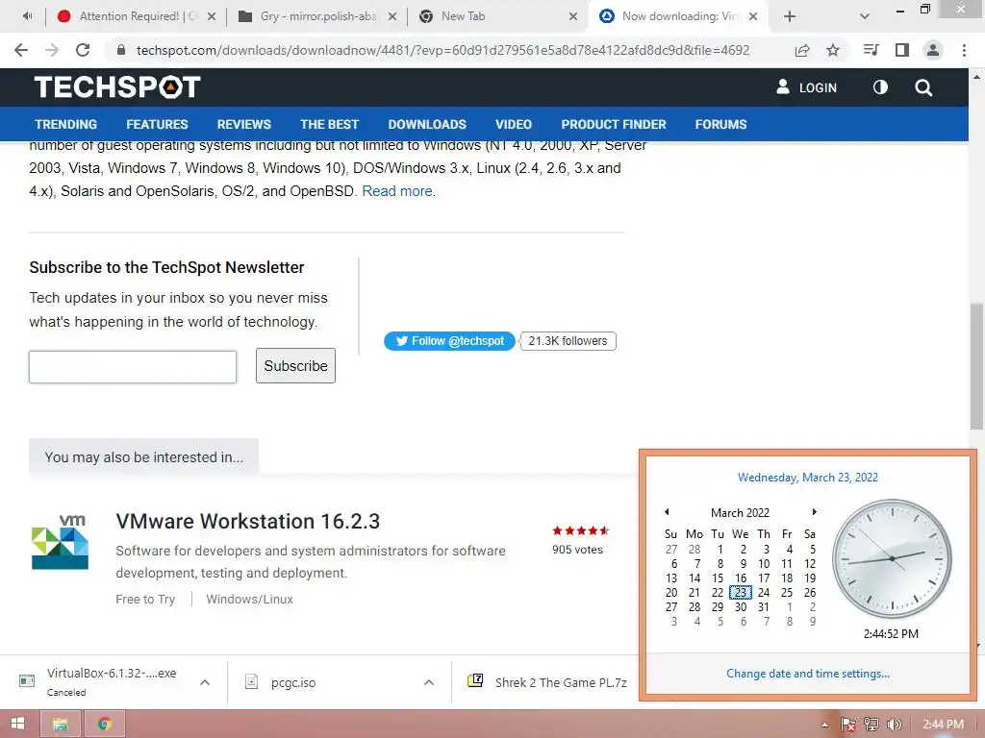
Task: Click the network tray icon
Action: click(x=871, y=725)
